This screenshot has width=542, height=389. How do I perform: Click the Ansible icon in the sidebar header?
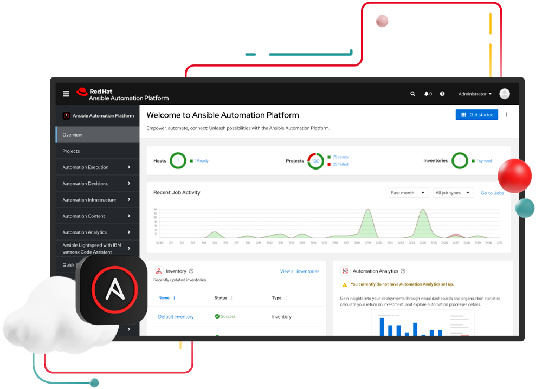pos(66,116)
